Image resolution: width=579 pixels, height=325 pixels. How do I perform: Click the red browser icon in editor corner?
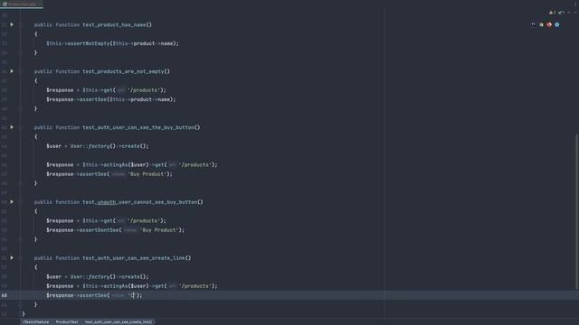coord(549,24)
